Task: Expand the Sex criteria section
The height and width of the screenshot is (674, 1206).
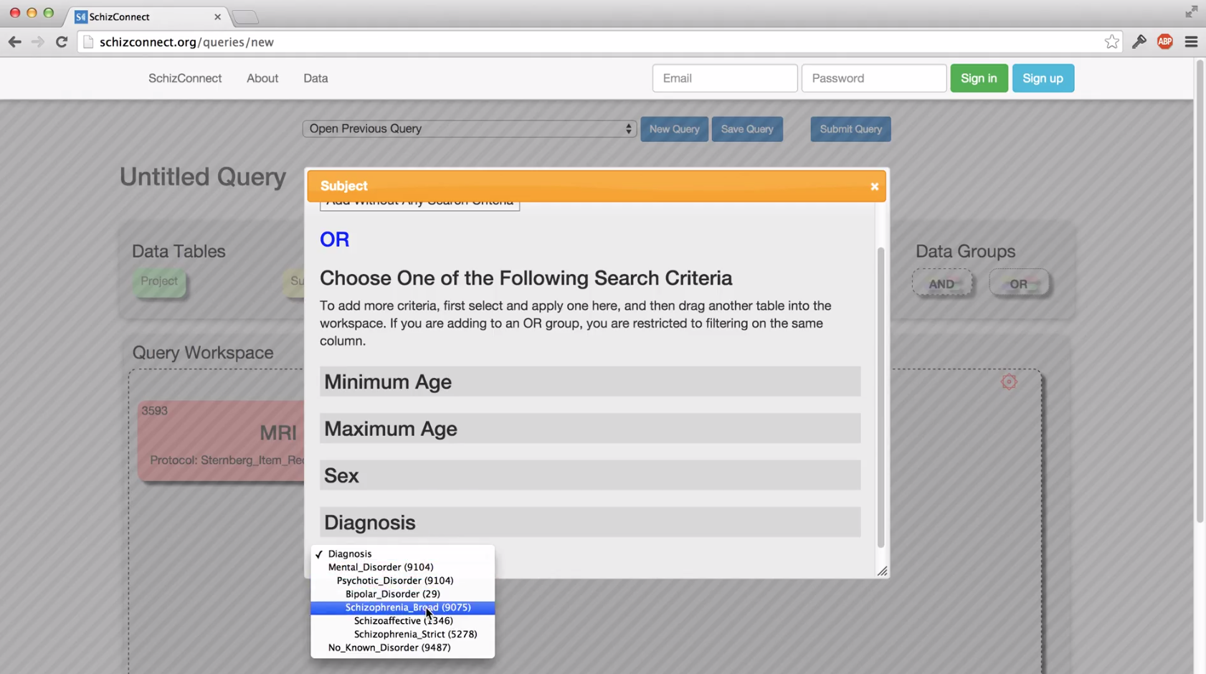Action: (x=590, y=475)
